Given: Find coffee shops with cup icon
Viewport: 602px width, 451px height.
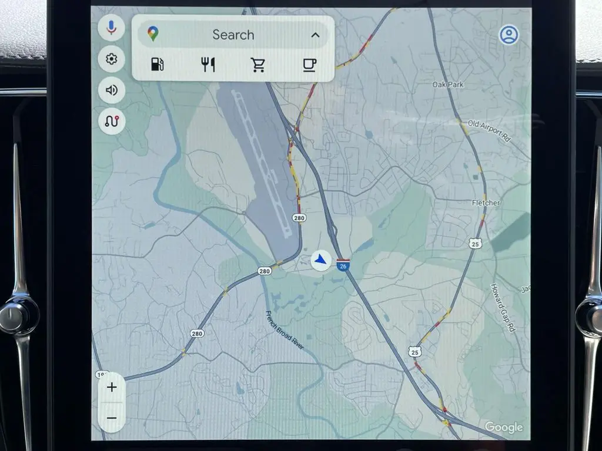Looking at the screenshot, I should click(x=309, y=65).
